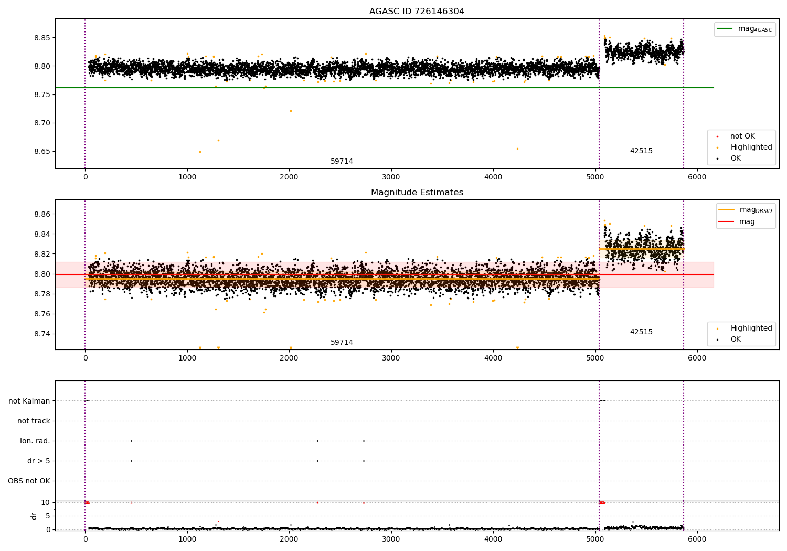The width and height of the screenshot is (787, 551).
Task: Click the 5 tick on the dr axis
Action: [48, 516]
